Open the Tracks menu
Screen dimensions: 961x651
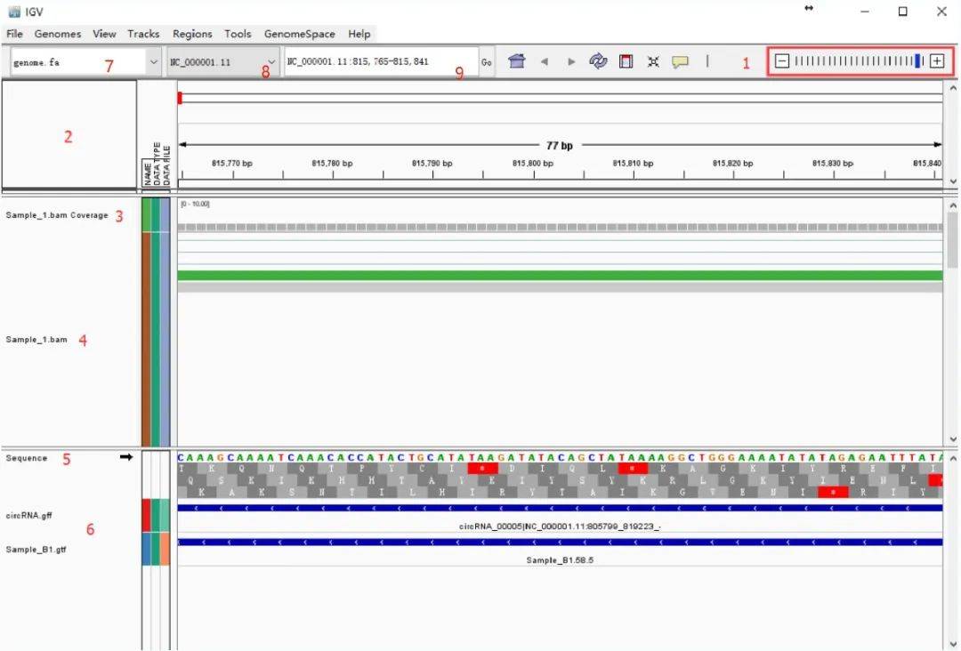(x=143, y=34)
